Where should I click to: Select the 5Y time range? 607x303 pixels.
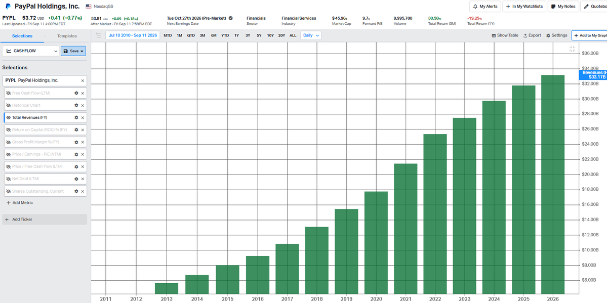pyautogui.click(x=259, y=35)
